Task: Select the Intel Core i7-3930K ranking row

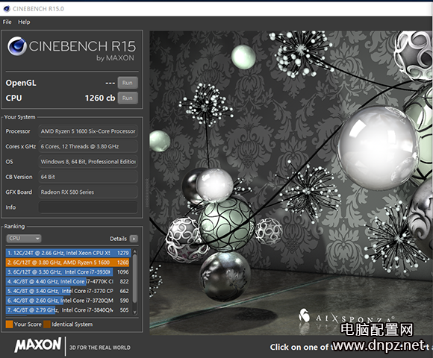Action: (68, 272)
